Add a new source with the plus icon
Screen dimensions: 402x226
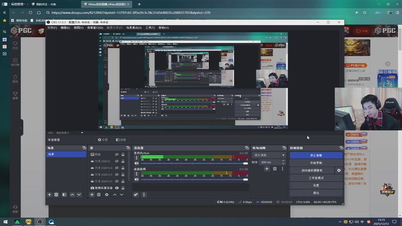[x=92, y=195]
